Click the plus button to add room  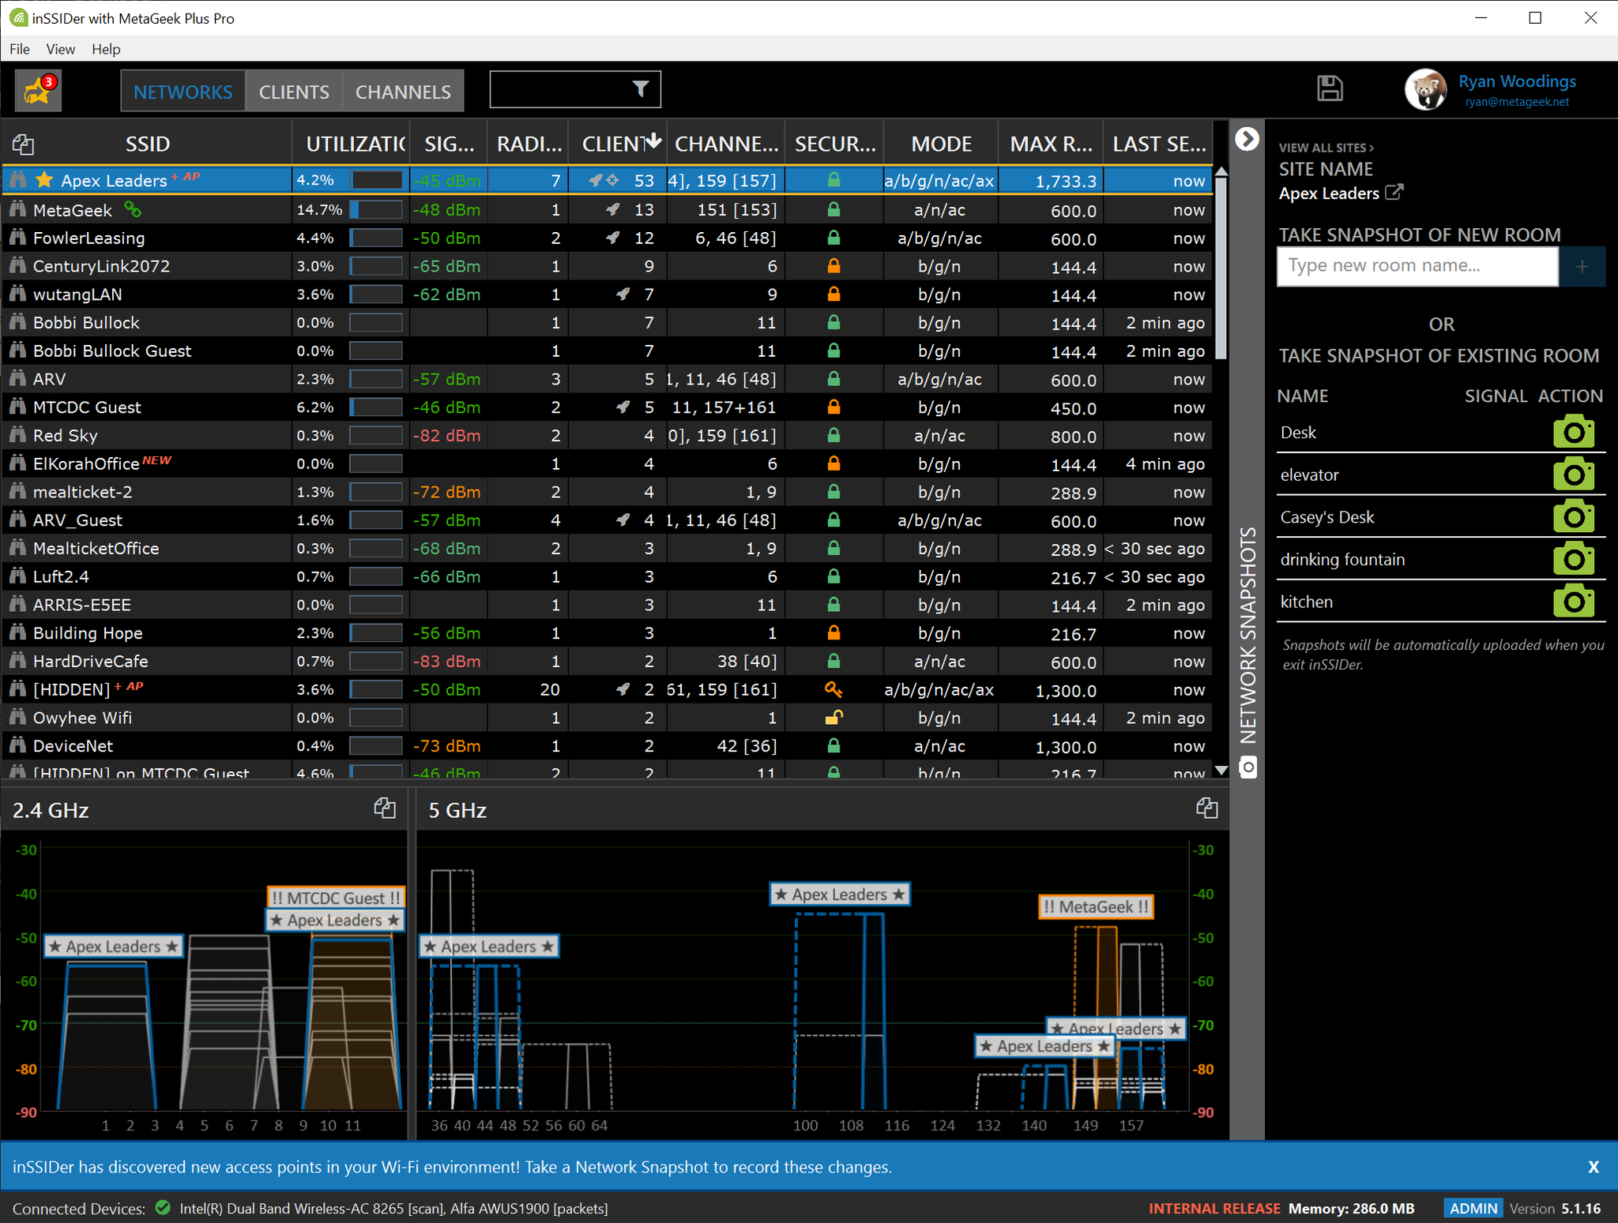1582,267
